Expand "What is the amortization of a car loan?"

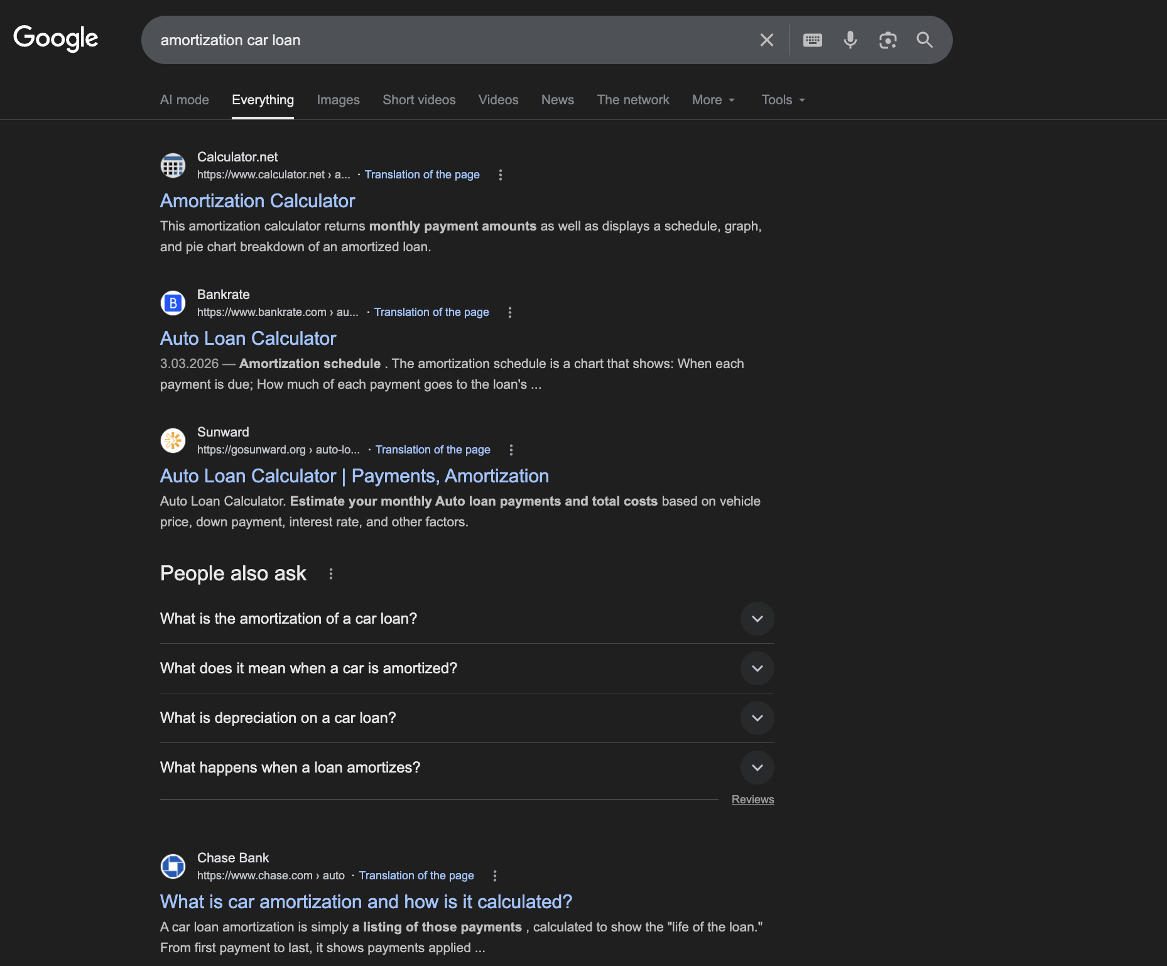coord(757,619)
